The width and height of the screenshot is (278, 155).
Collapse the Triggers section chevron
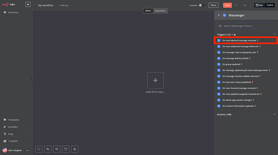tap(275, 34)
